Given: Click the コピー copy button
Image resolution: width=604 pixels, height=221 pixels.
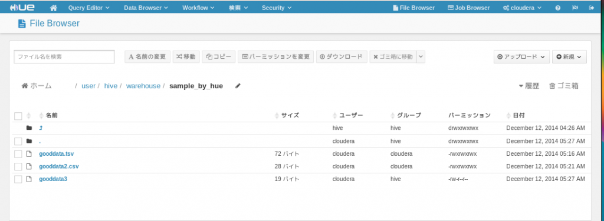Looking at the screenshot, I should coord(218,57).
